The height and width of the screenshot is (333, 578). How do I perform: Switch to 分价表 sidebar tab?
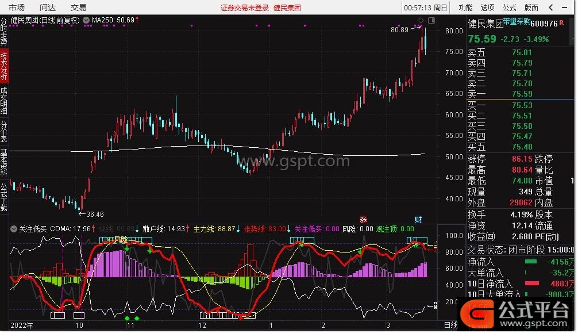tap(3, 132)
